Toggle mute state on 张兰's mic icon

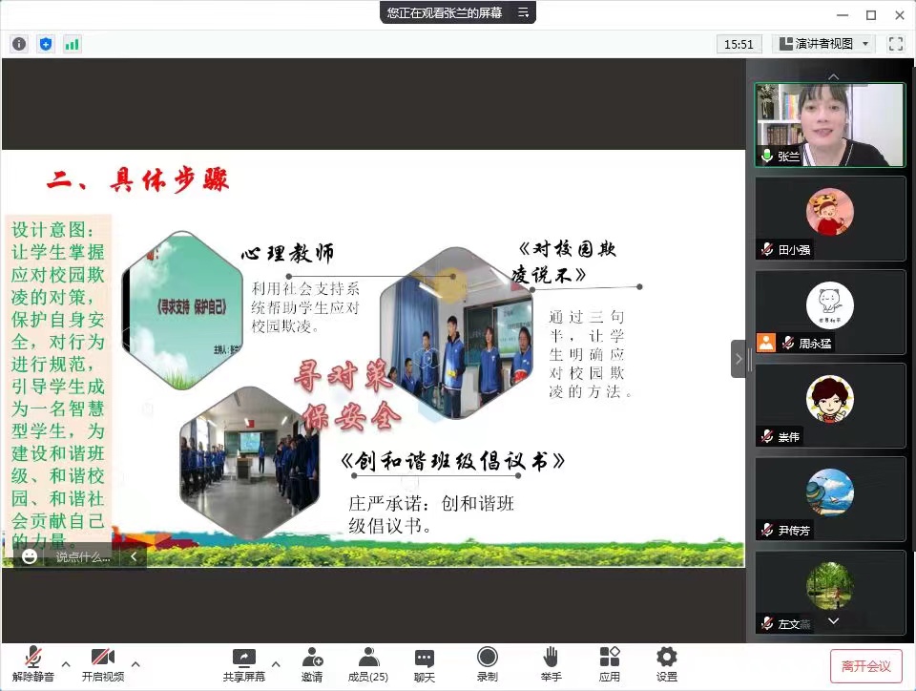(x=767, y=157)
